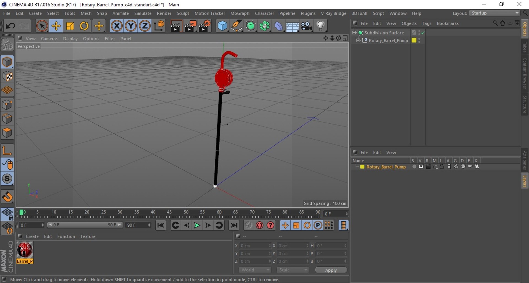
Task: Open the Array modeling objects icon
Action: click(265, 26)
